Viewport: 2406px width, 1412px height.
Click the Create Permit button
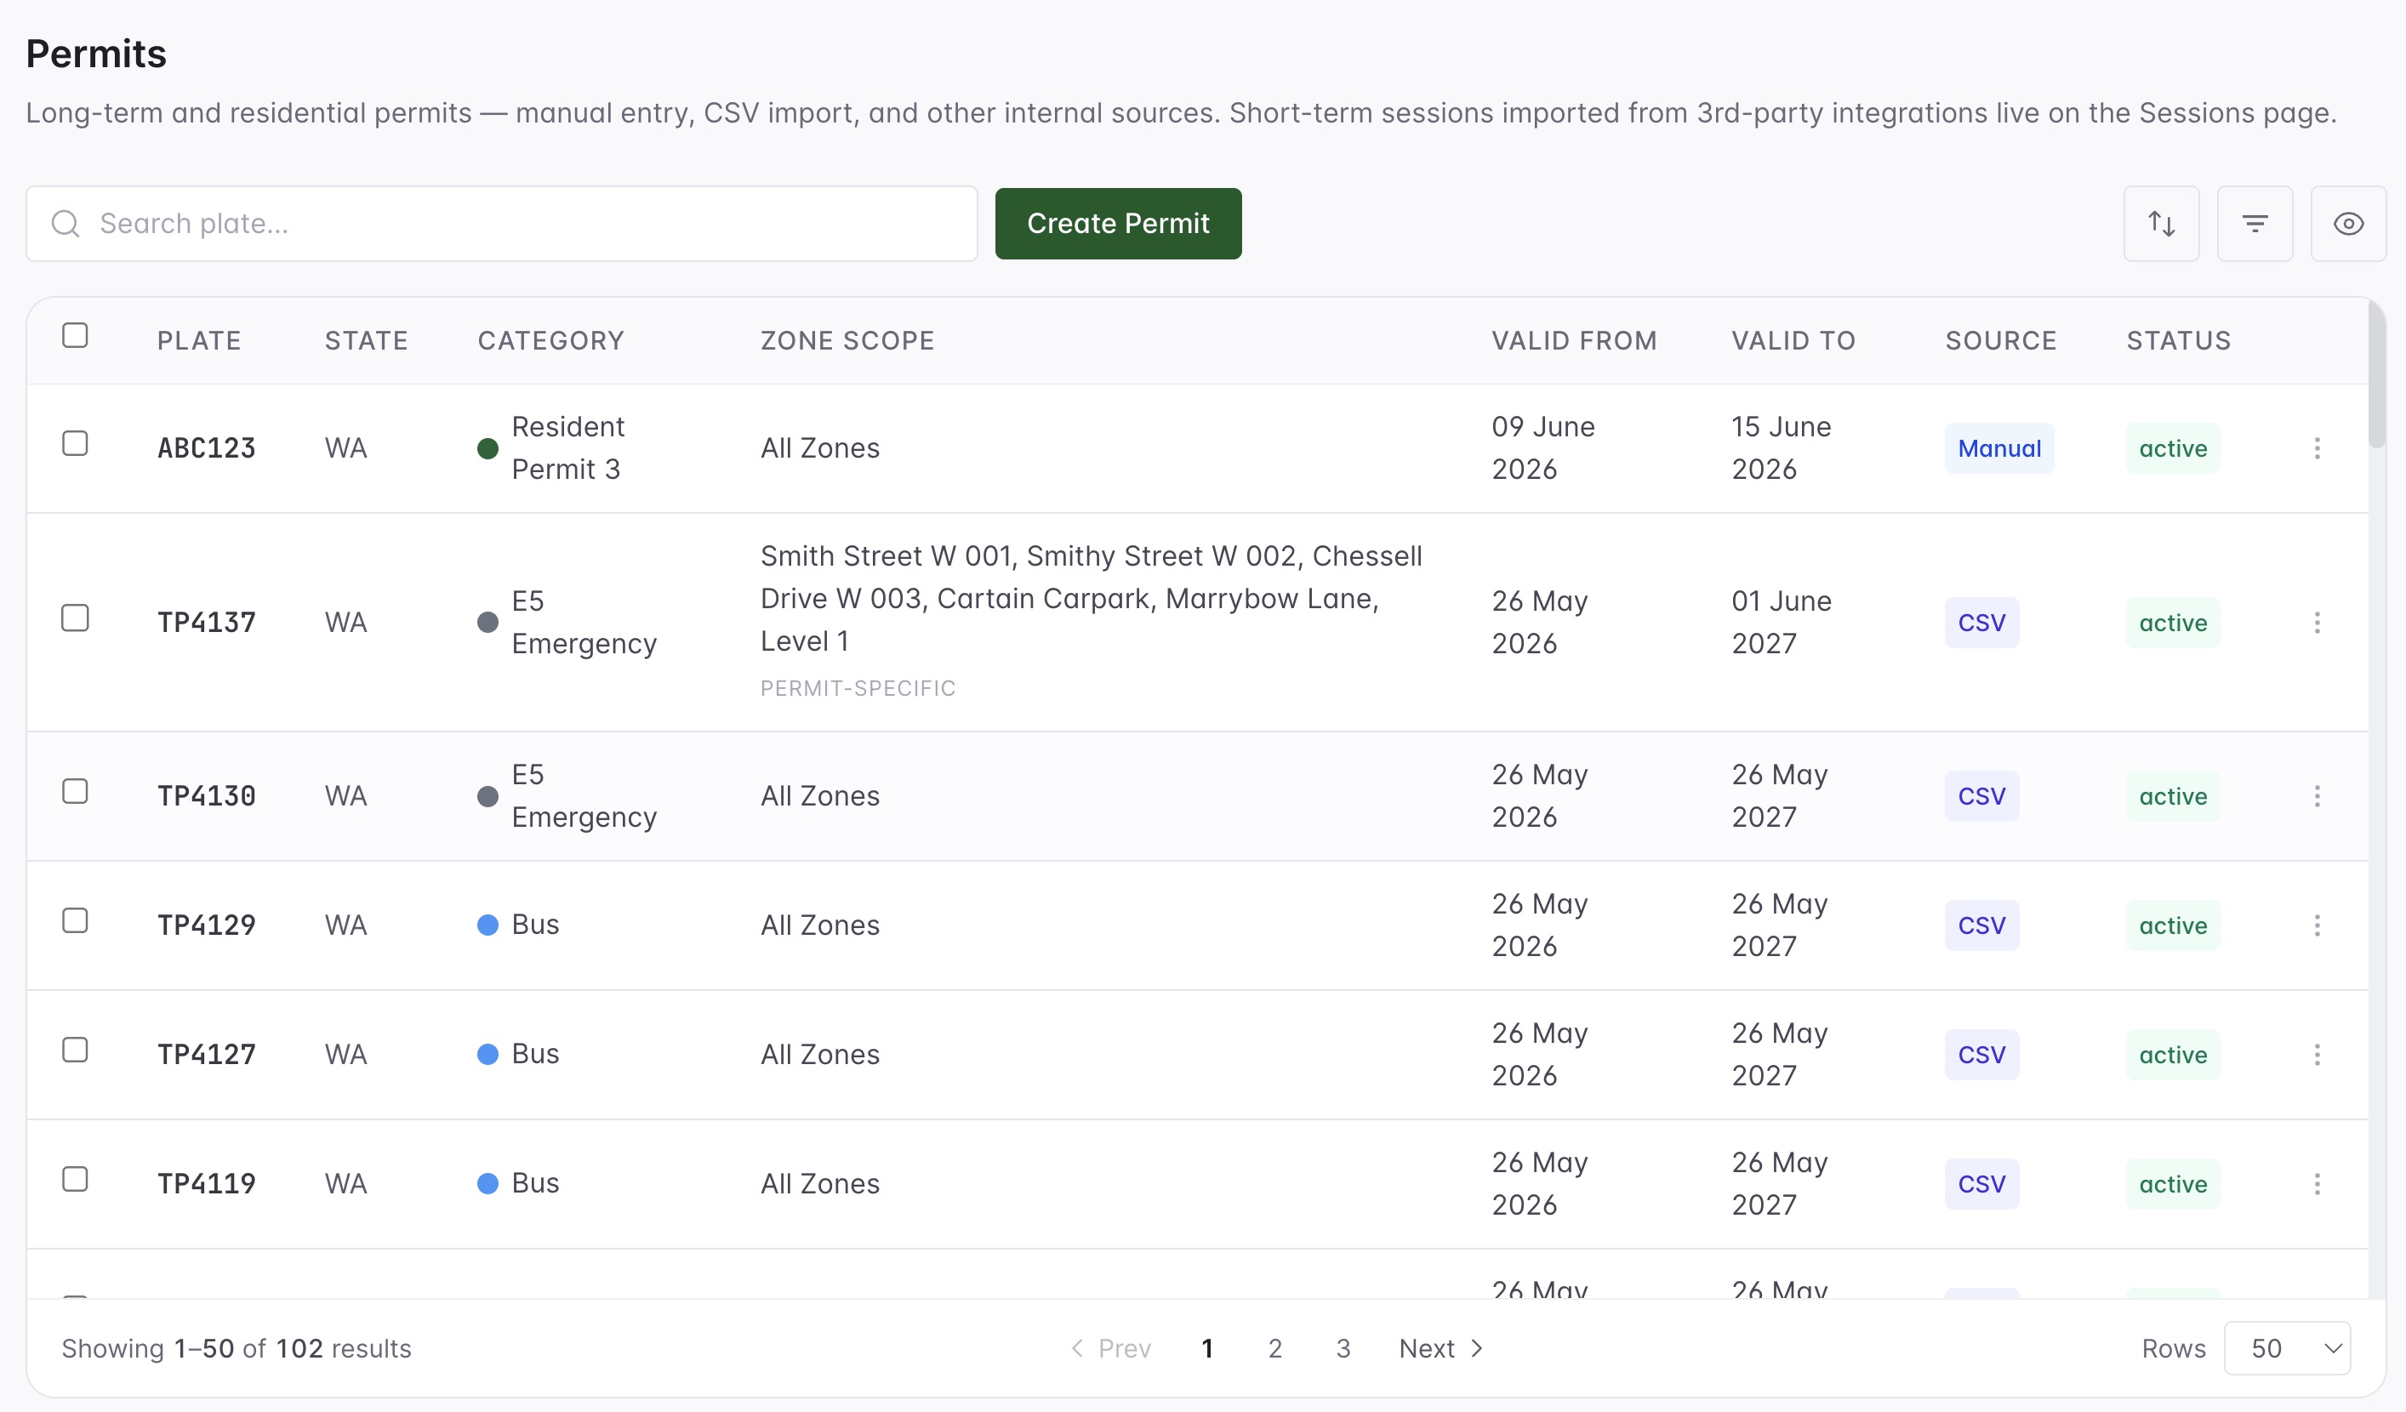point(1118,224)
